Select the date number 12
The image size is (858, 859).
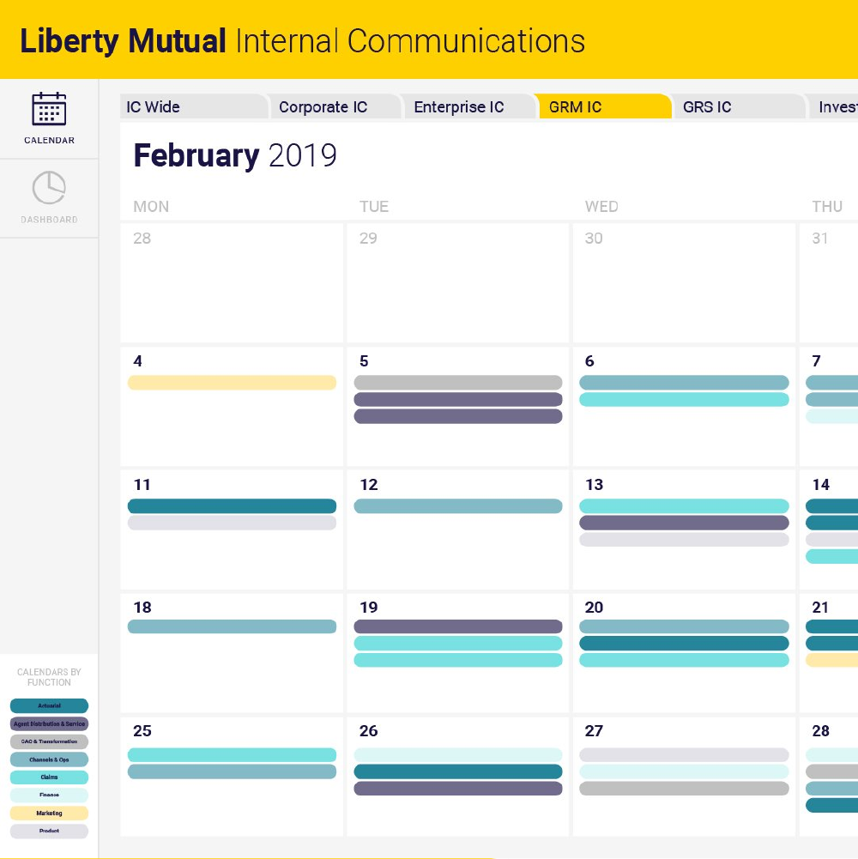tap(369, 485)
